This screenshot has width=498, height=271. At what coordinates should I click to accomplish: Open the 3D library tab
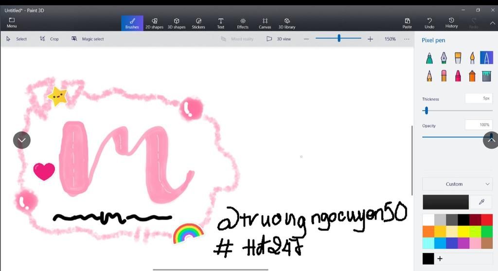tap(287, 23)
